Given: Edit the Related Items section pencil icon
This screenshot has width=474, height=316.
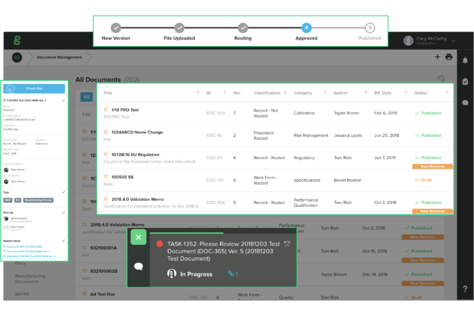Looking at the screenshot, I should (64, 241).
